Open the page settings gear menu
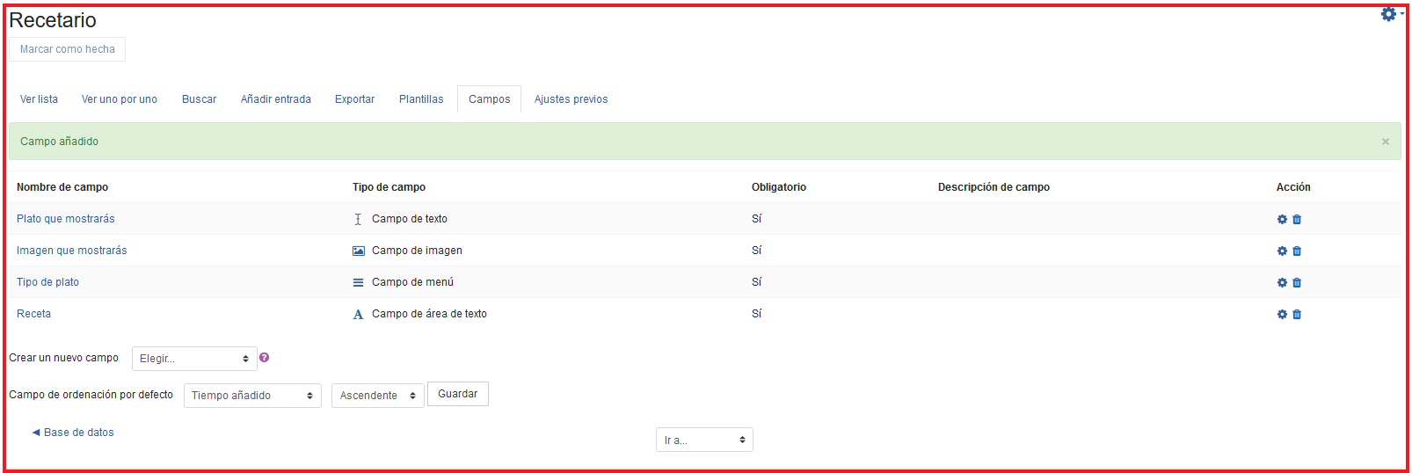Image resolution: width=1412 pixels, height=473 pixels. (1389, 15)
